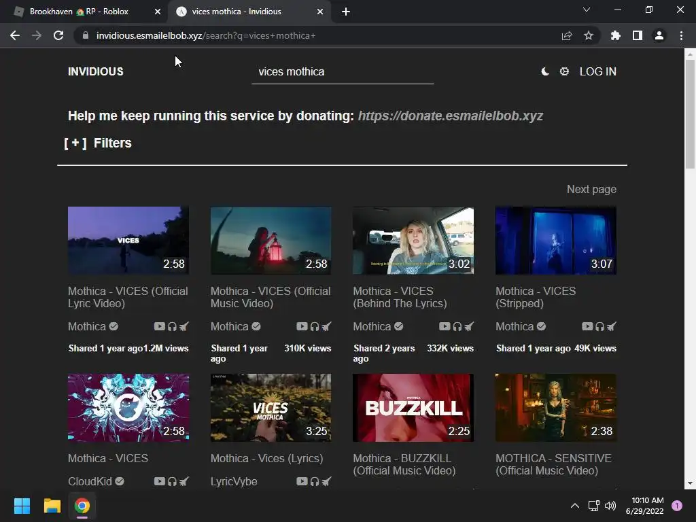Toggle Chrome side panel
This screenshot has height=522, width=696.
tap(638, 35)
